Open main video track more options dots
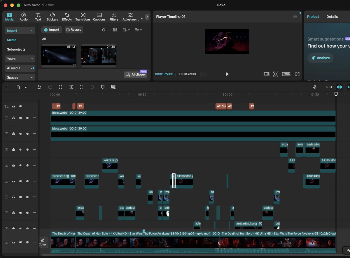 coord(34,242)
